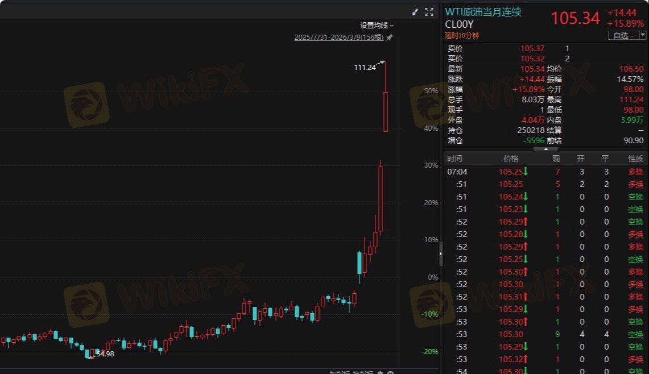
Task: Select the 07:04 trade row
Action: pyautogui.click(x=545, y=172)
